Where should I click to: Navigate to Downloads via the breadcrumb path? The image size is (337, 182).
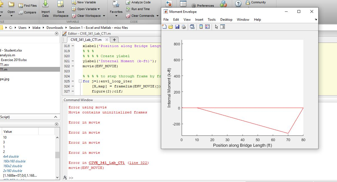(55, 27)
